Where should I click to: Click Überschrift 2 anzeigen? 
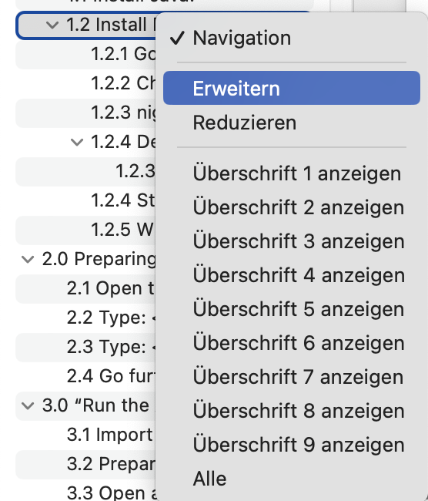coord(292,207)
